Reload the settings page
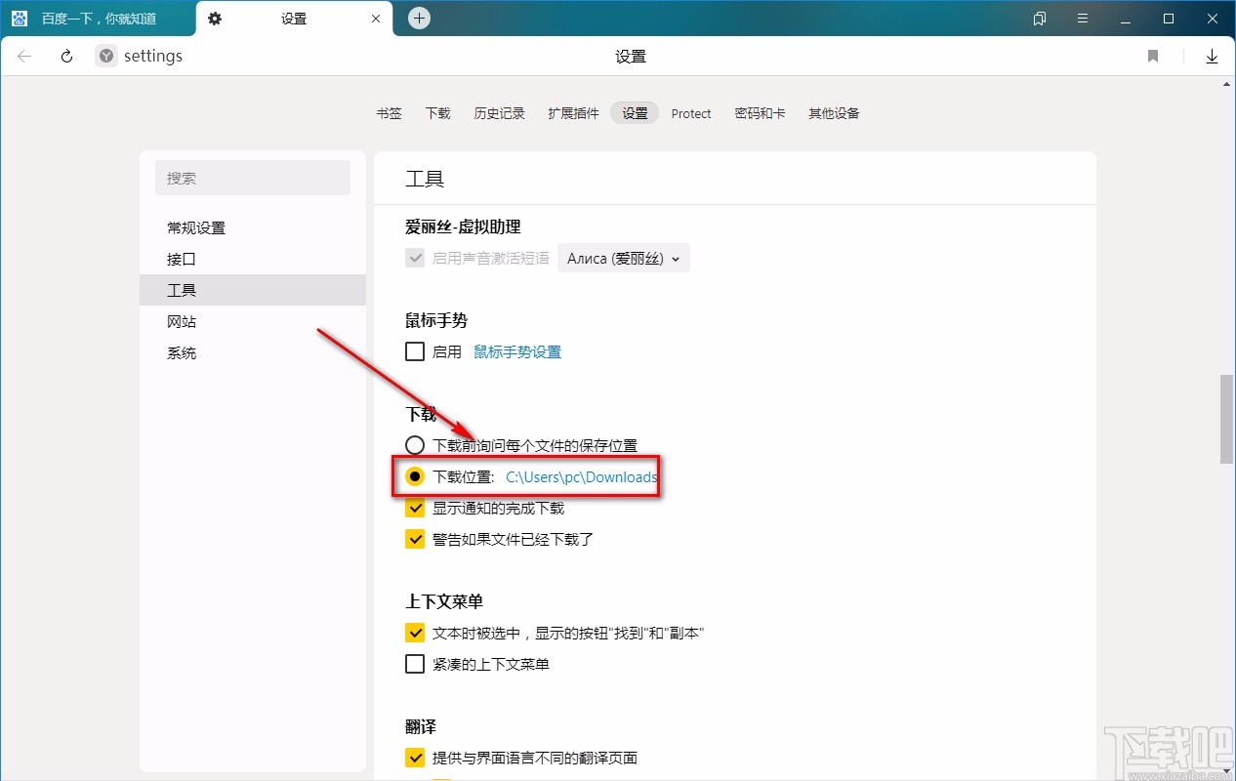 65,56
